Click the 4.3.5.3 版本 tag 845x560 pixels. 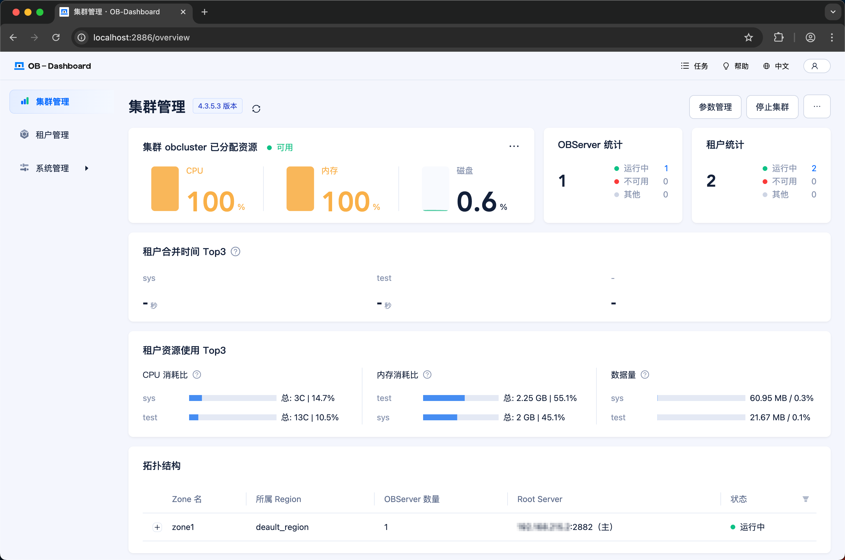(218, 106)
